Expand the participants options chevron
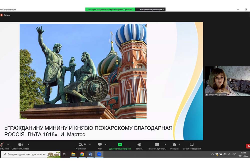Viewport: 250px width, 167px height. (x=90, y=144)
